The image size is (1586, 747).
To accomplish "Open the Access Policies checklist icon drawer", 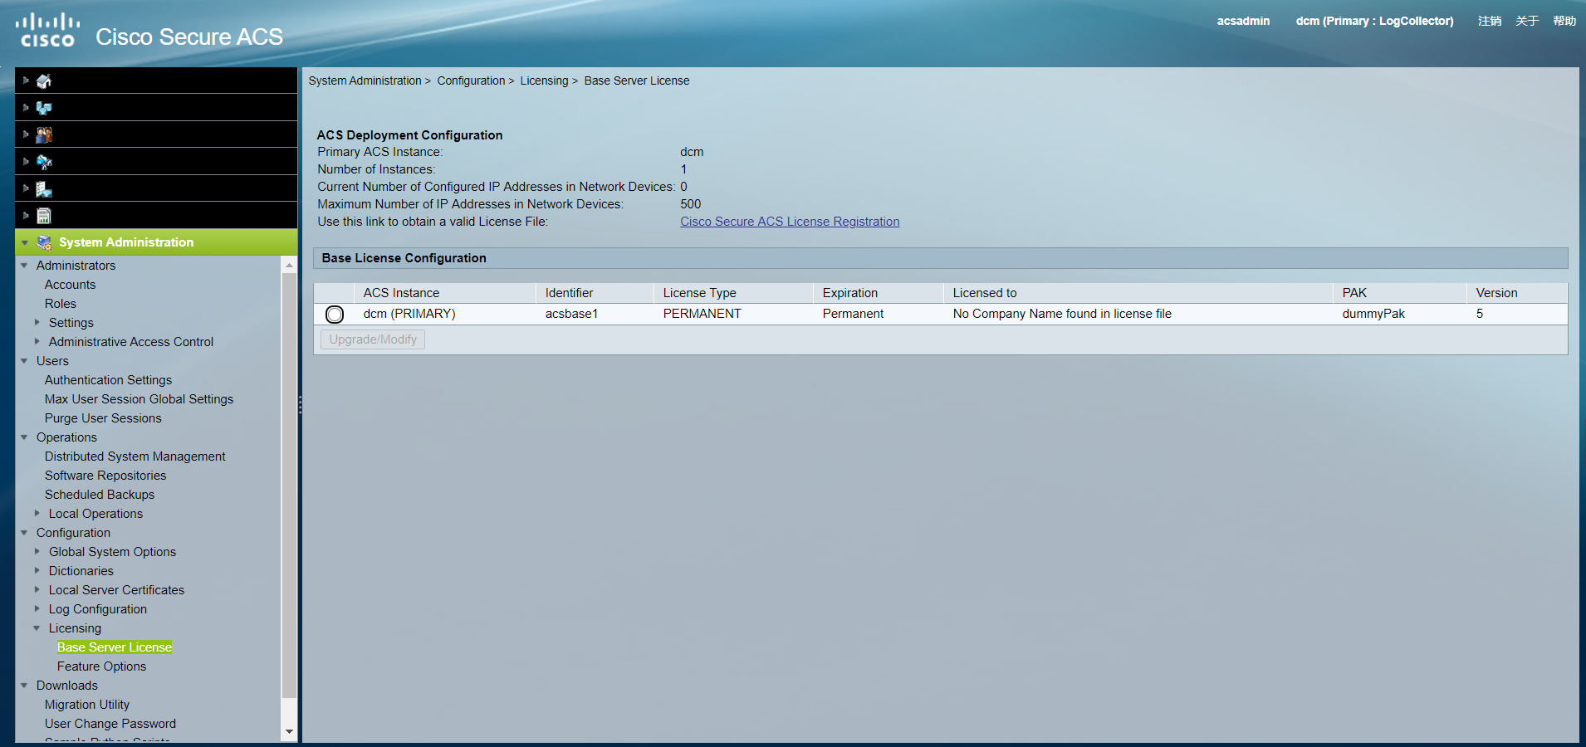I will (44, 188).
